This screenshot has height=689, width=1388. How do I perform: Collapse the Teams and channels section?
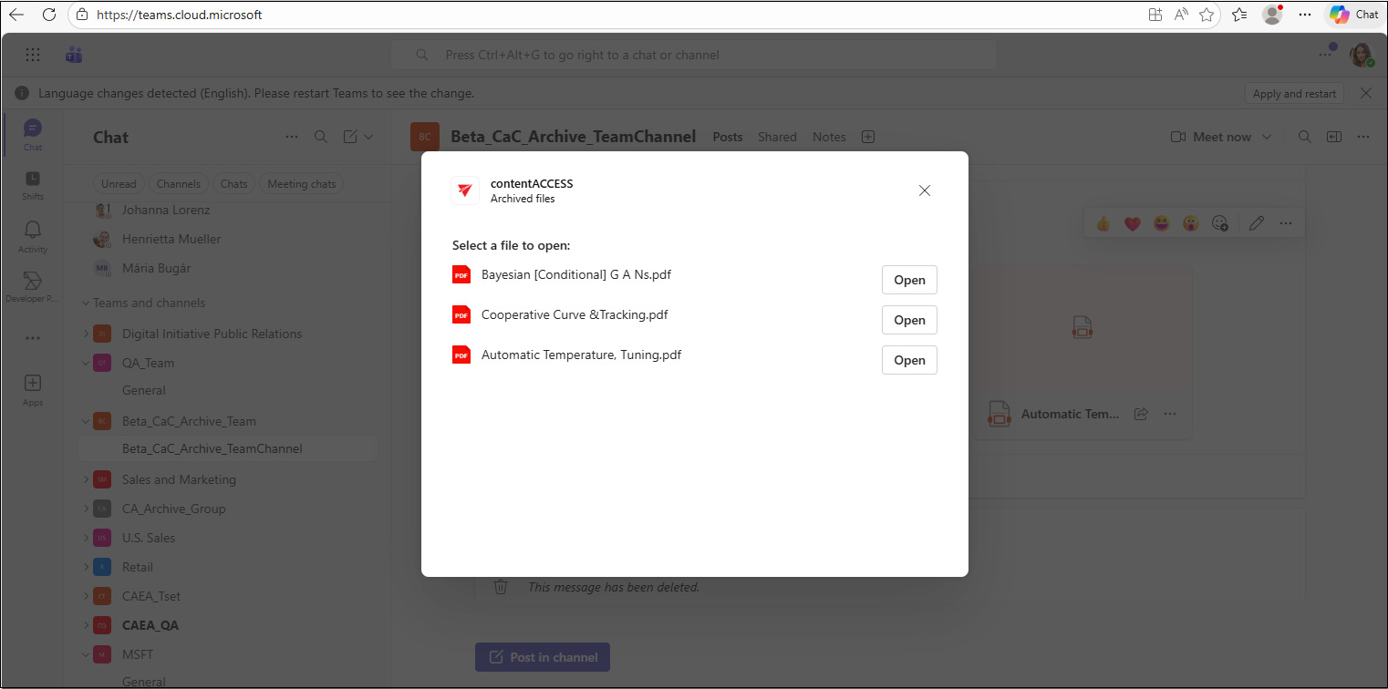(86, 303)
